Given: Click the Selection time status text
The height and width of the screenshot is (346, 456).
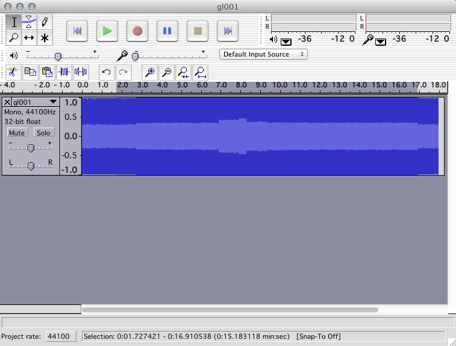Looking at the screenshot, I should point(187,336).
